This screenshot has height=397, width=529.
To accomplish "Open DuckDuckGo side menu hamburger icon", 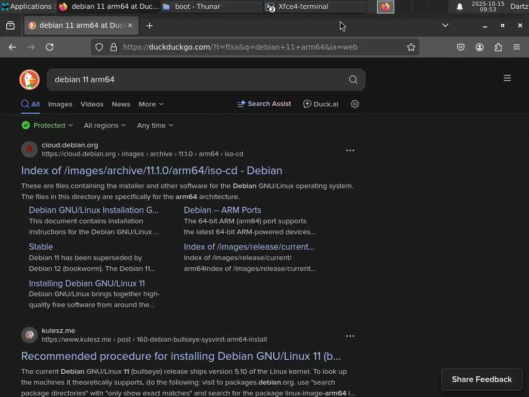I will coord(507,79).
